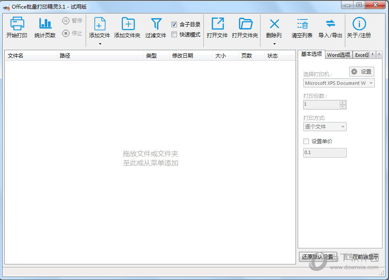
Task: Click the 打印份数 input field
Action: pyautogui.click(x=321, y=105)
